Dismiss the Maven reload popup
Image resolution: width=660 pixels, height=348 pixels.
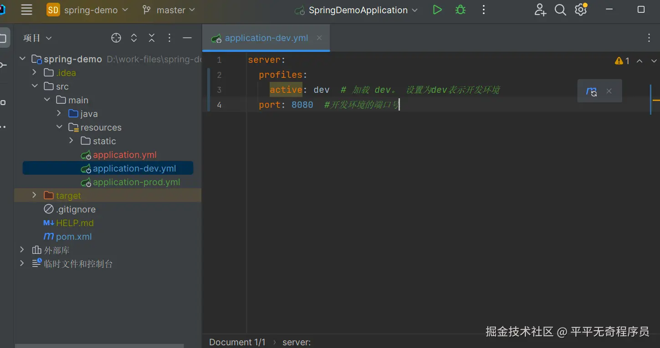pos(609,91)
